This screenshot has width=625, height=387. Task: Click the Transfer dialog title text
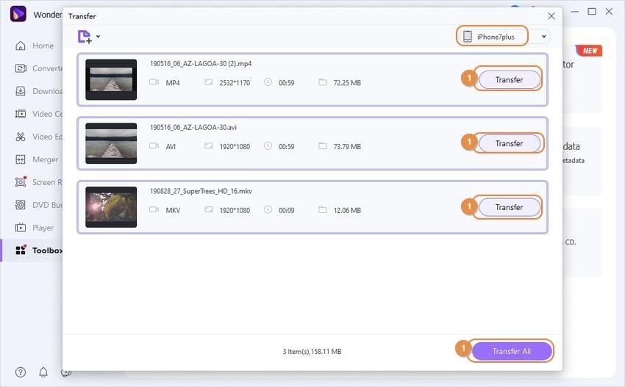(82, 16)
